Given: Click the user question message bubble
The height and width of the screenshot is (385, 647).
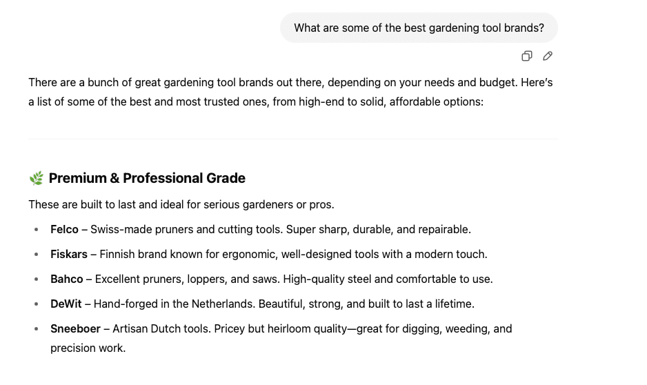Looking at the screenshot, I should click(x=419, y=28).
